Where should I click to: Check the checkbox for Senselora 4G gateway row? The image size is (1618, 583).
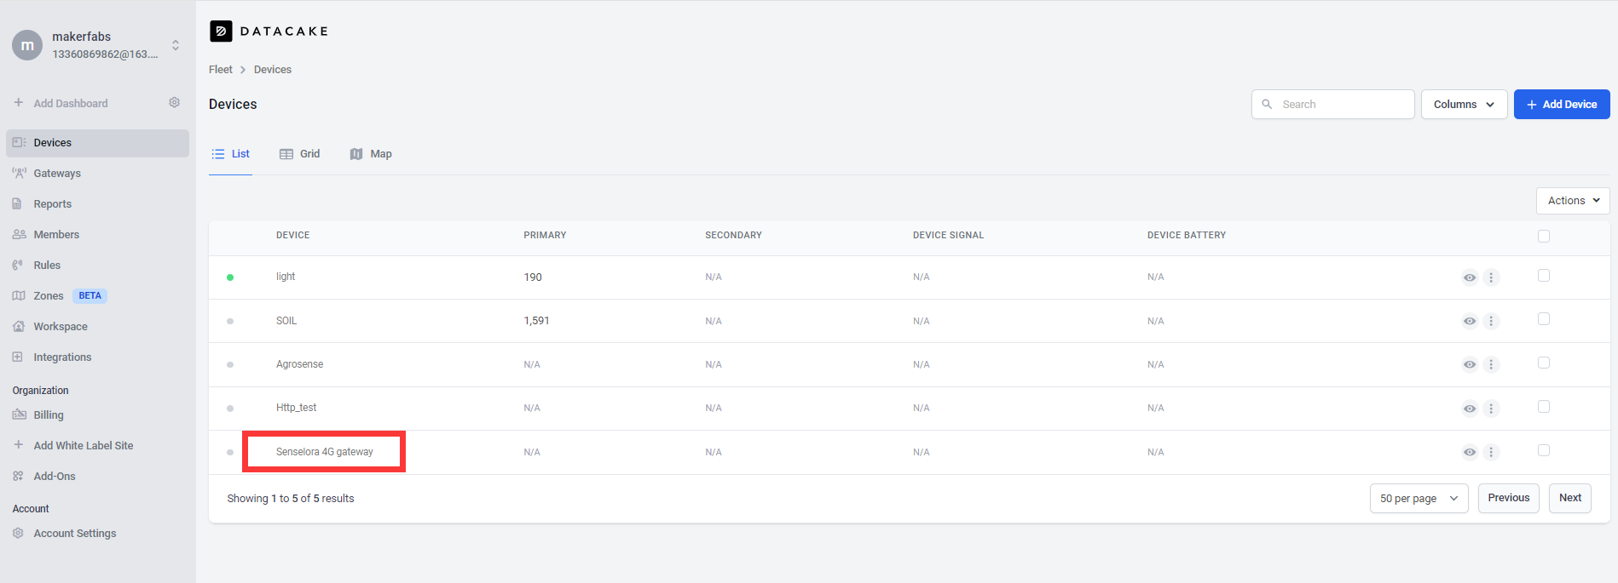click(1544, 451)
